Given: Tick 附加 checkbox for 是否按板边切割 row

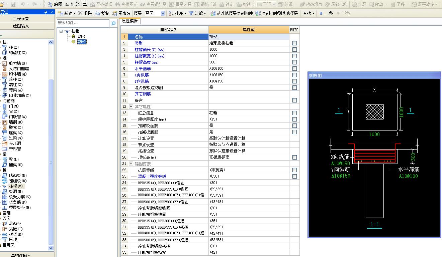Looking at the screenshot, I should pyautogui.click(x=294, y=87).
